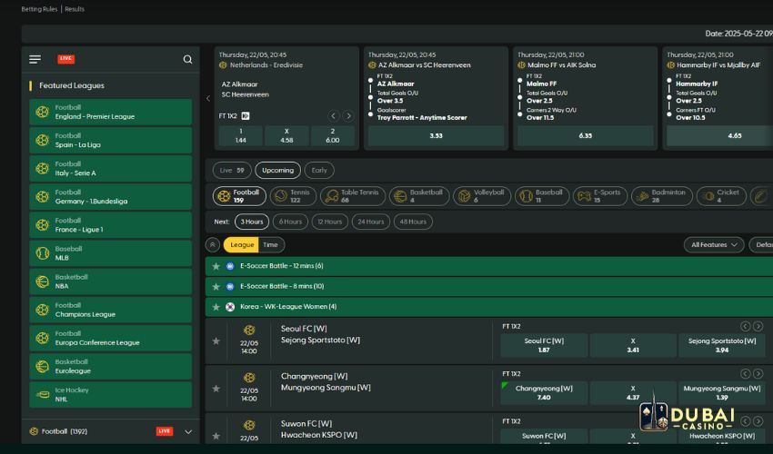The width and height of the screenshot is (773, 454).
Task: Filter matches to next 3 Hours
Action: click(252, 222)
